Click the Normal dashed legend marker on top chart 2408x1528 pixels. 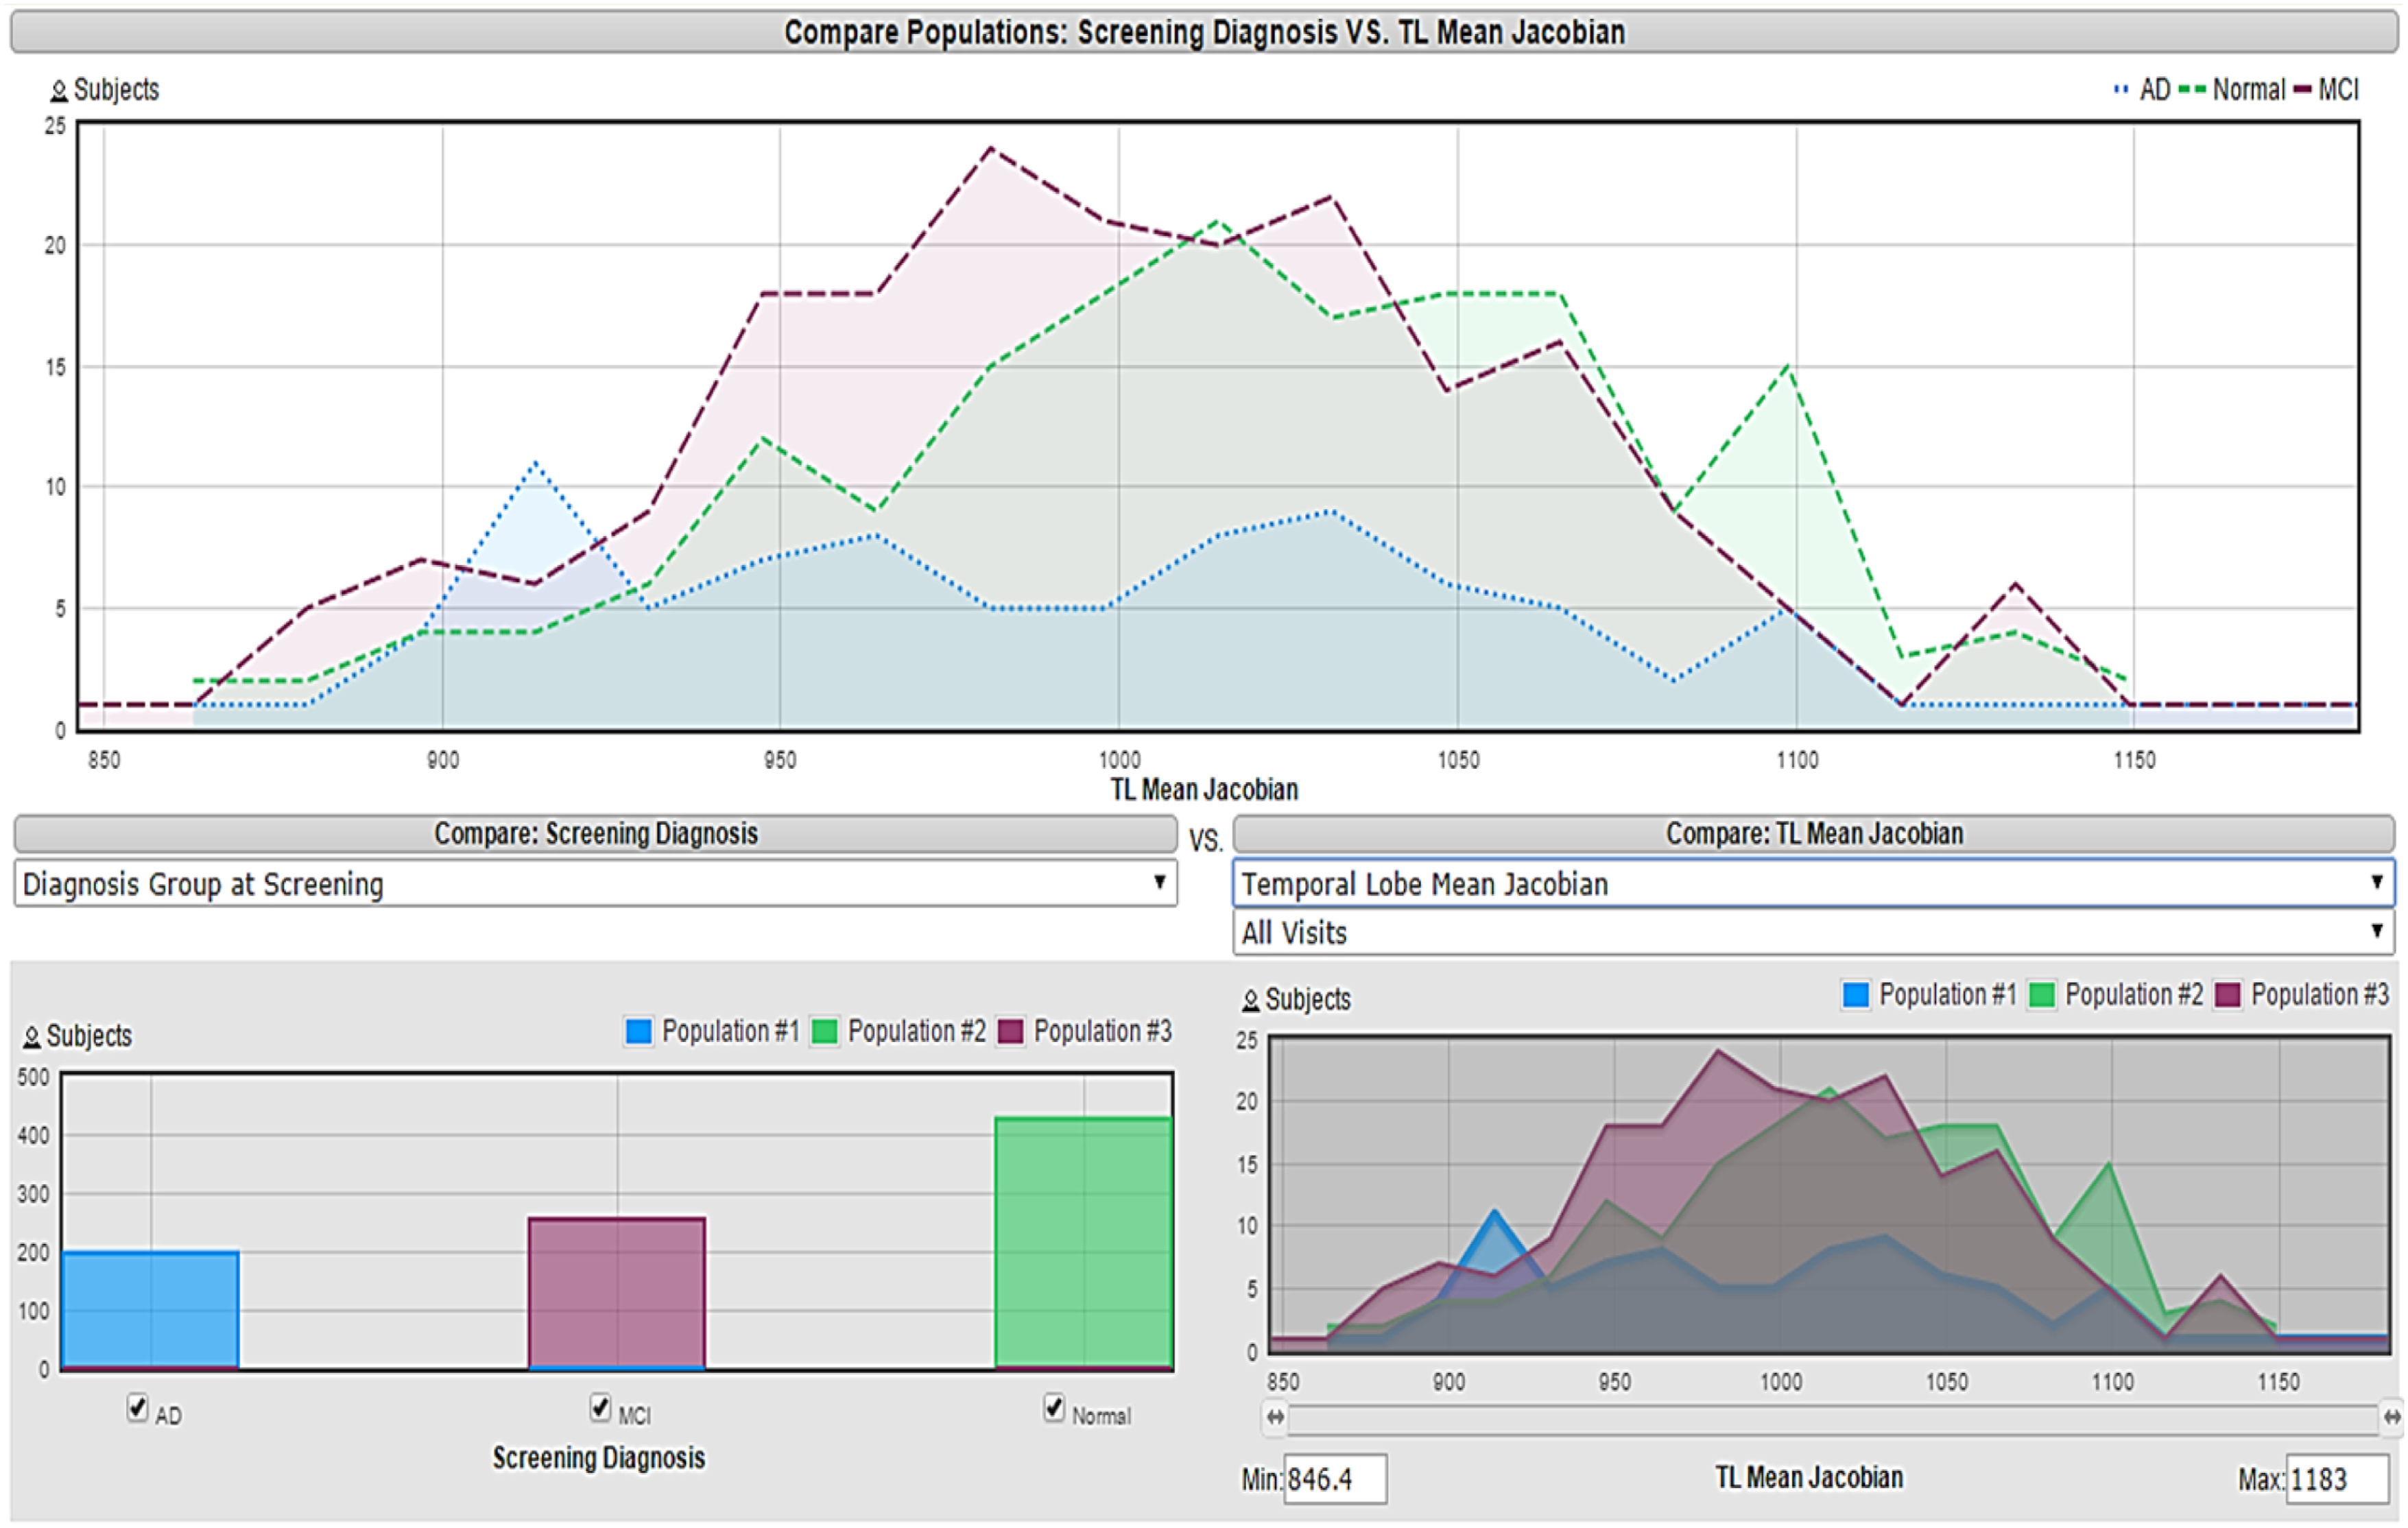(x=2191, y=90)
